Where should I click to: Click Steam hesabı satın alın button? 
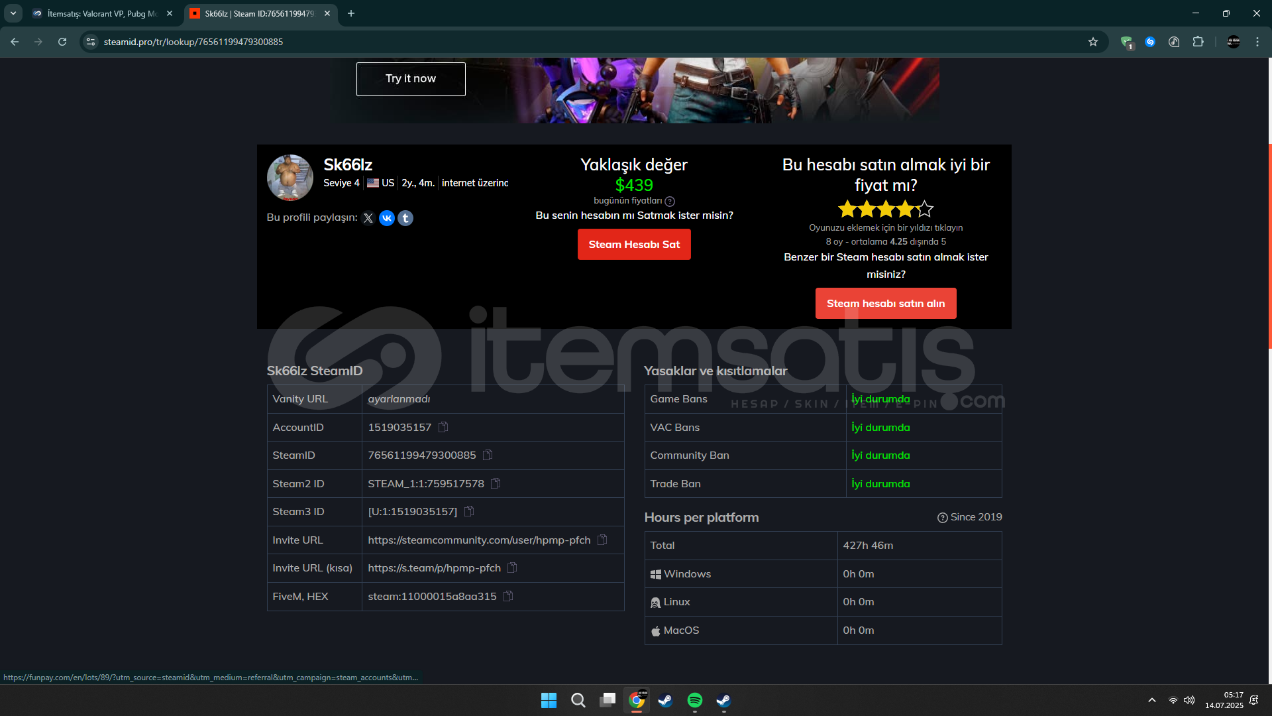point(886,304)
